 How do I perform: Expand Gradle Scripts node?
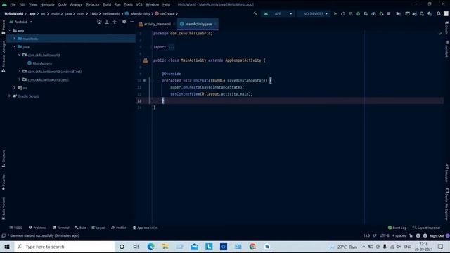coord(9,96)
